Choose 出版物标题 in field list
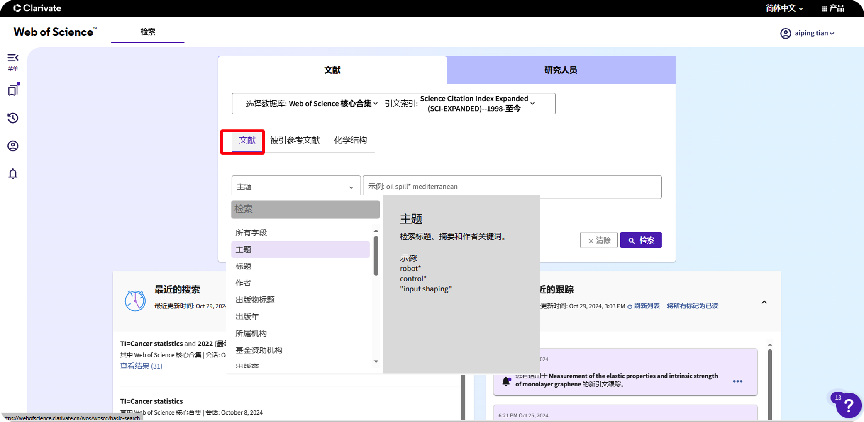This screenshot has height=422, width=864. point(300,300)
